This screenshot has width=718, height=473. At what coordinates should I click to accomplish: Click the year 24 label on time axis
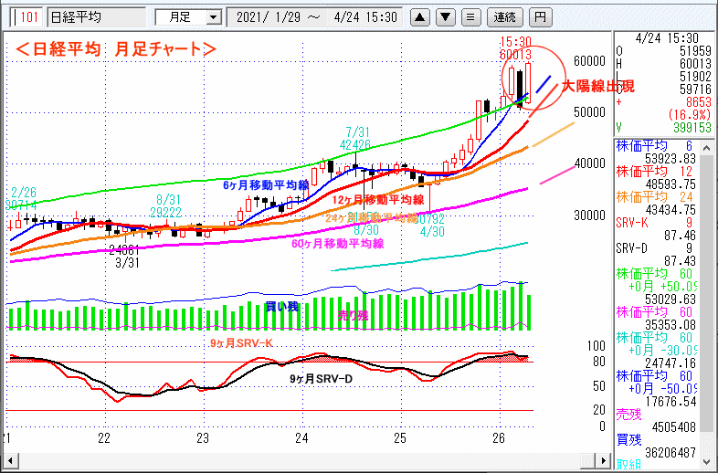[x=301, y=438]
